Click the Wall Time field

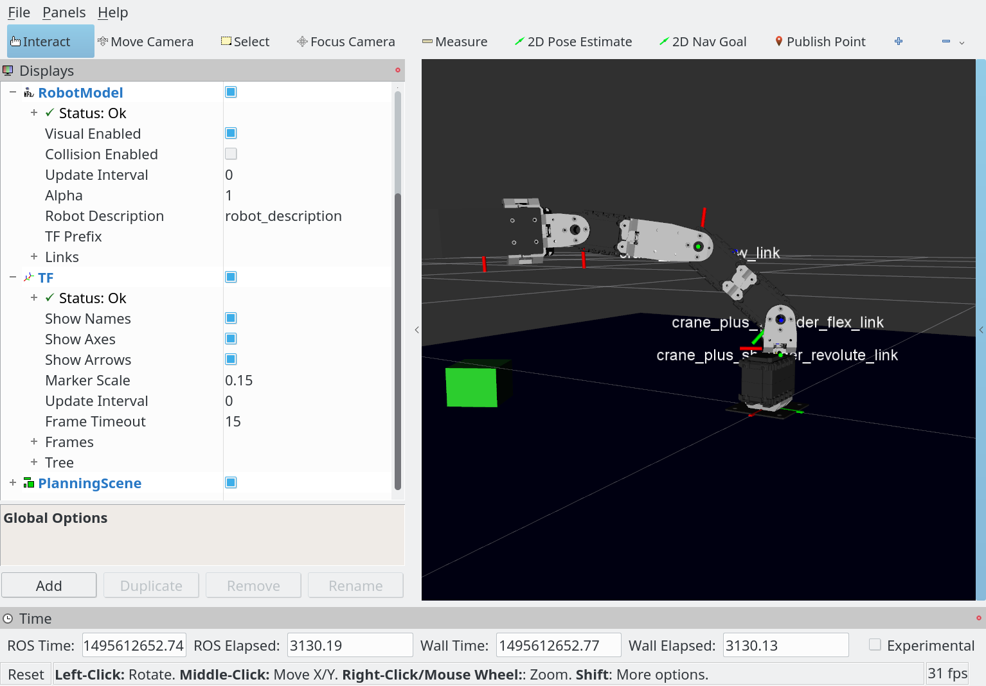point(559,645)
